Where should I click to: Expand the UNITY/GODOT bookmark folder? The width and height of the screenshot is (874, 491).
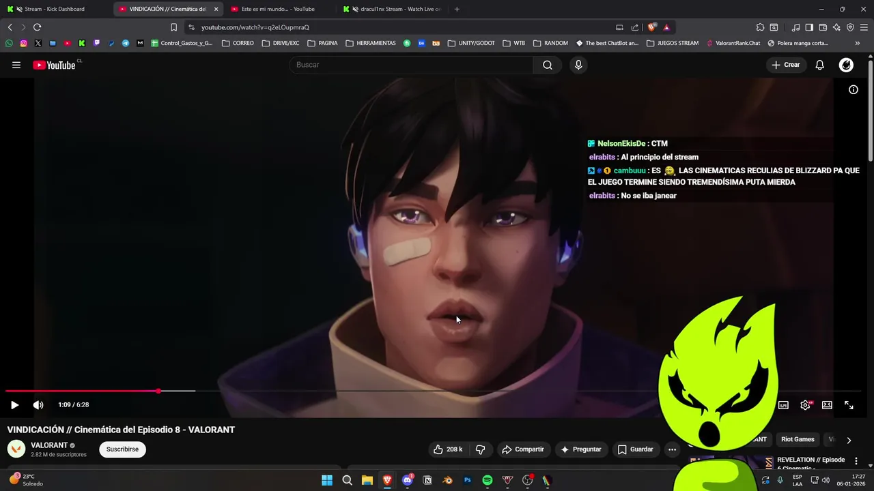471,43
